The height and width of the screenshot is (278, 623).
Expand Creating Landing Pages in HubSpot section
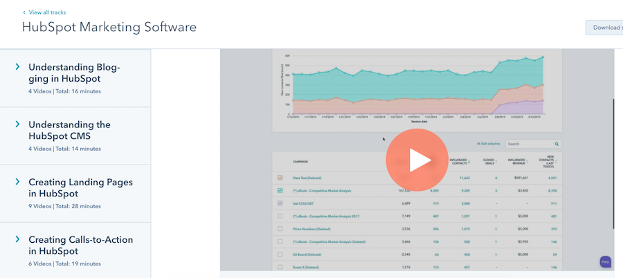(17, 182)
